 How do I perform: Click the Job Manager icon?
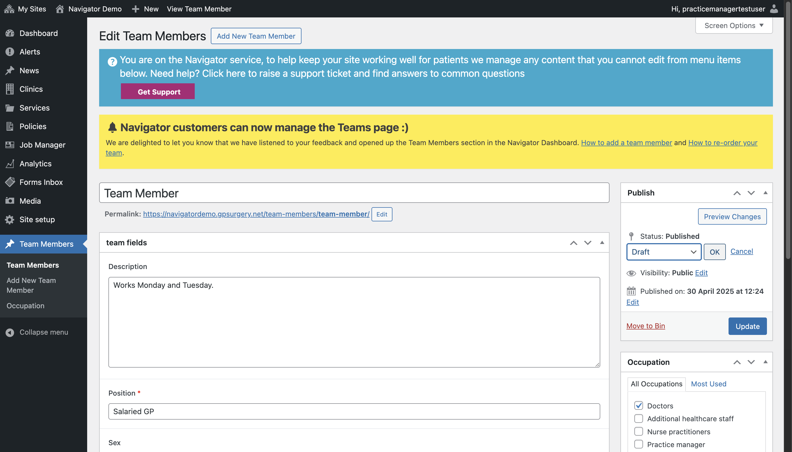point(10,145)
